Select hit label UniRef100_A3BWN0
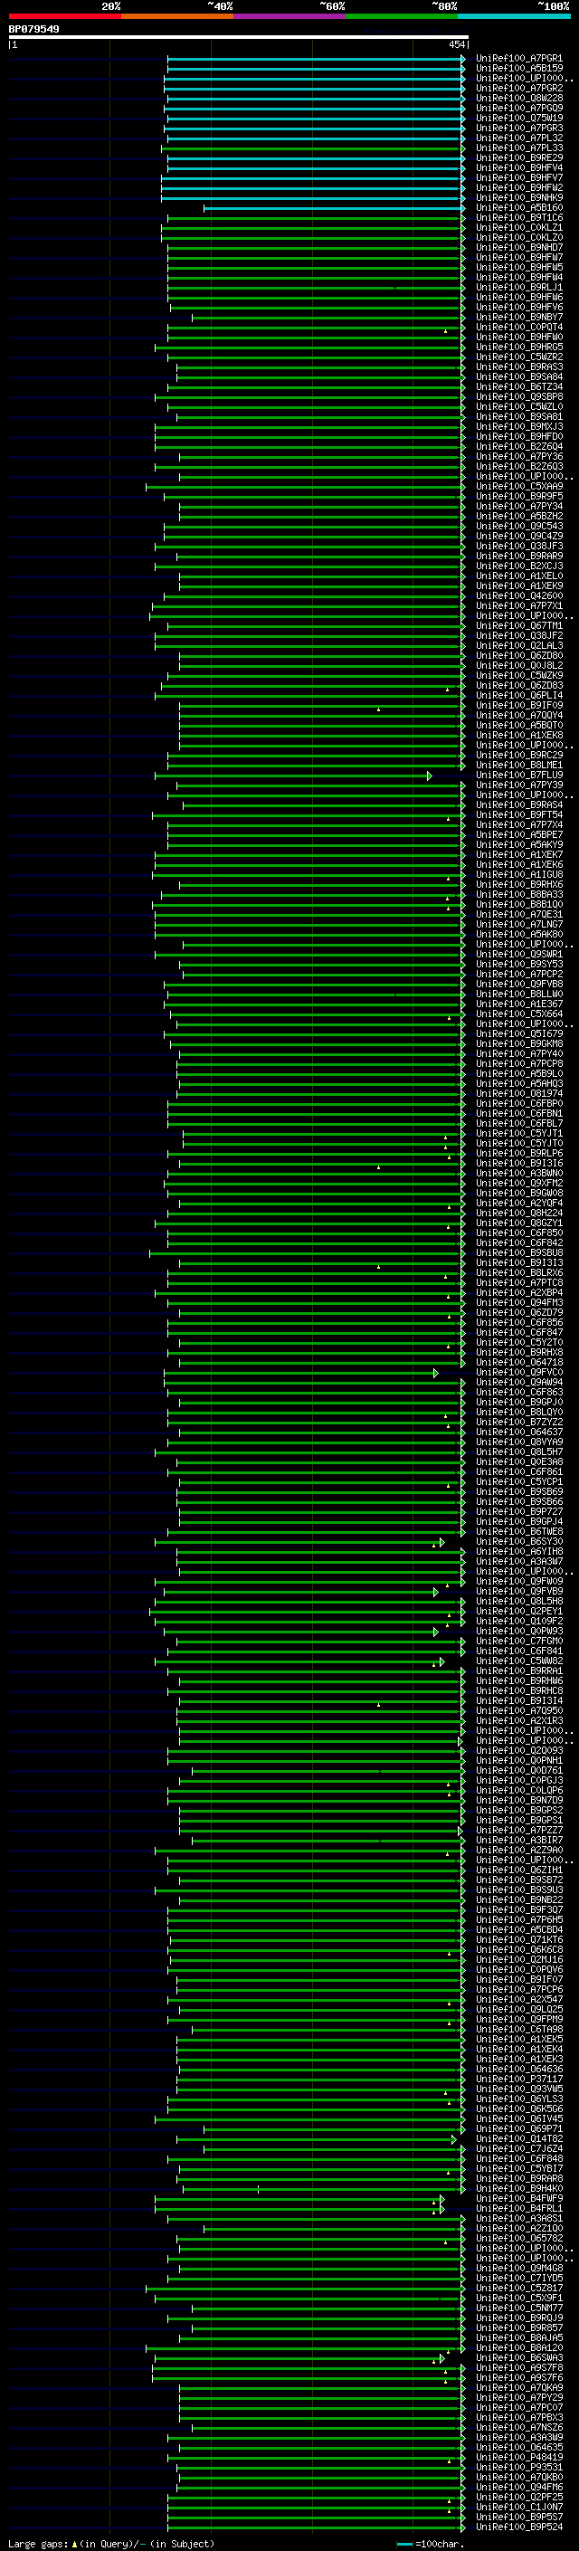 pyautogui.click(x=518, y=1174)
